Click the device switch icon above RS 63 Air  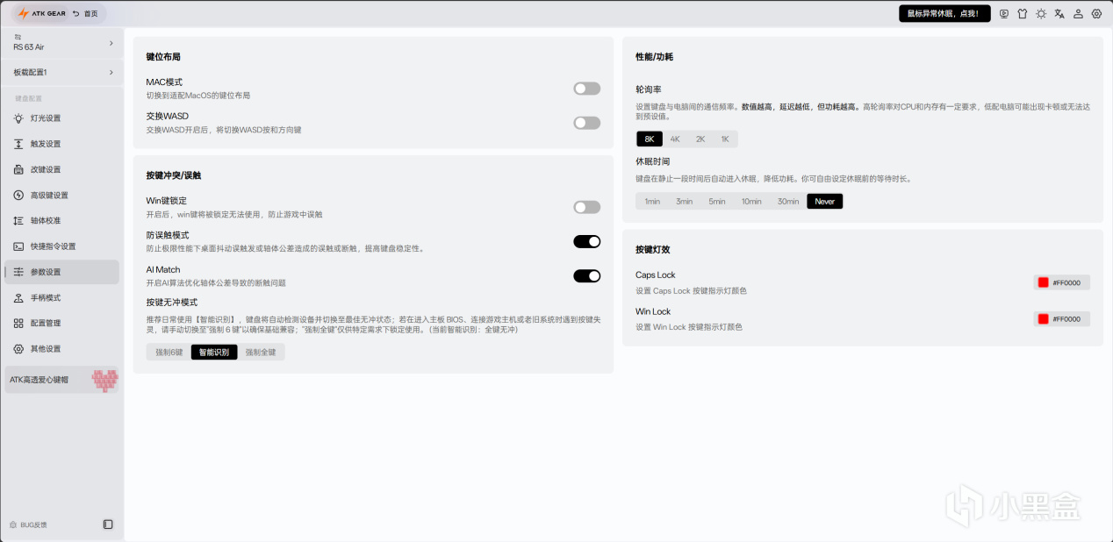click(18, 37)
